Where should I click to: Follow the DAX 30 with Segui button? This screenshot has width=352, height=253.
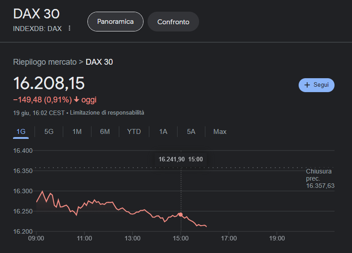pos(317,85)
